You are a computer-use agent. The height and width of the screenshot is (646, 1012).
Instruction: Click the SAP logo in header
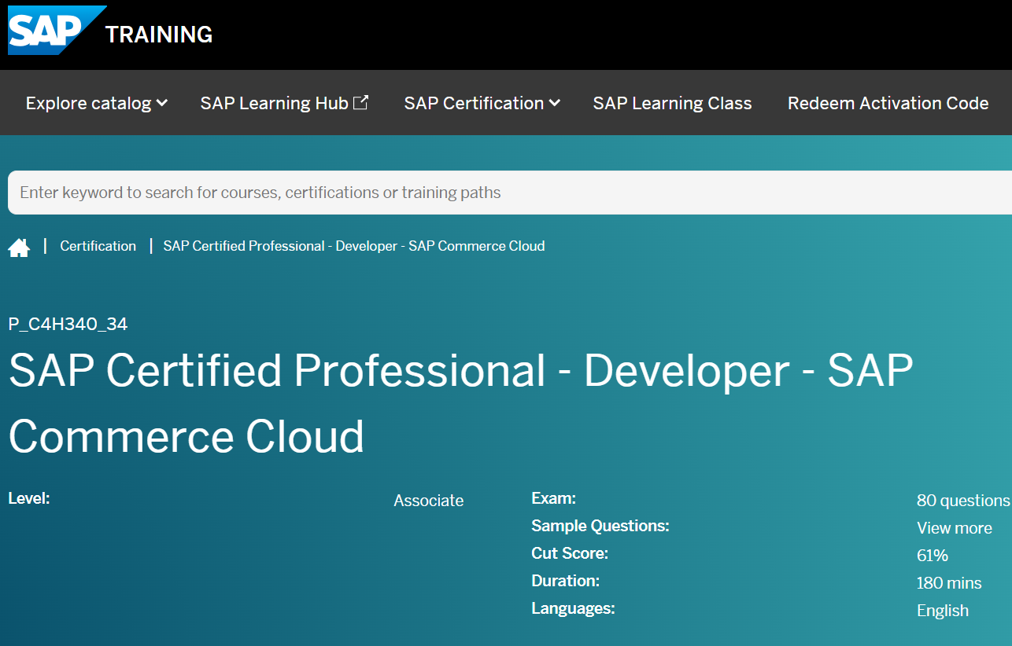[x=57, y=31]
